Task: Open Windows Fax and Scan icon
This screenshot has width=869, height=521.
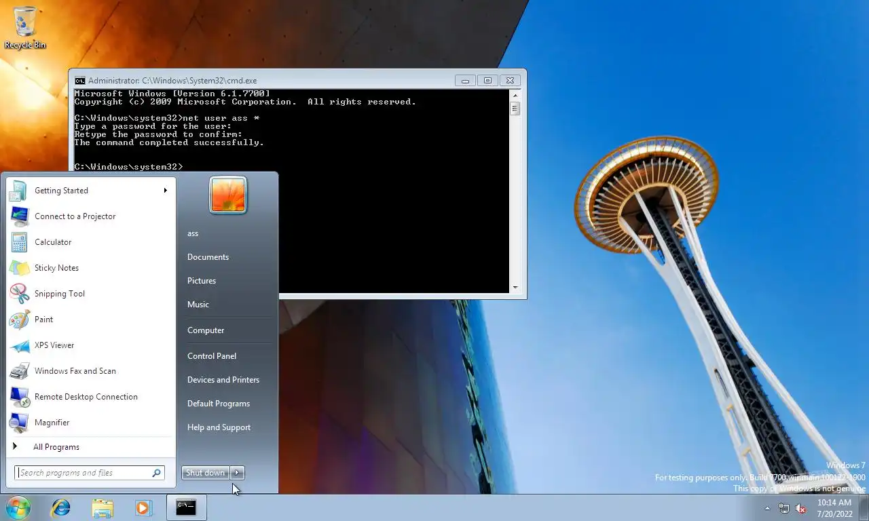Action: point(18,371)
